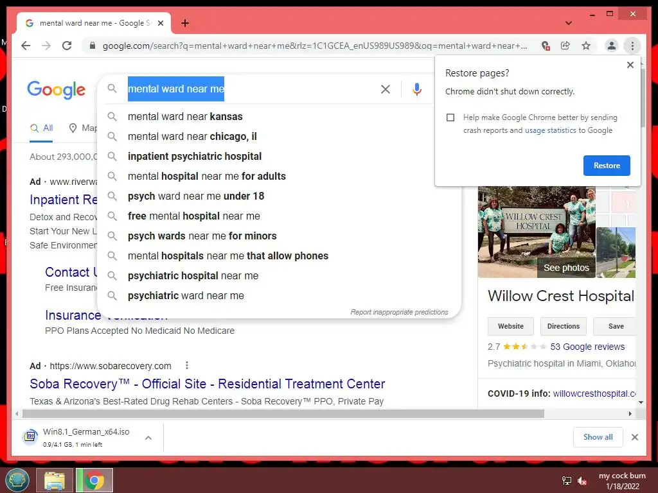Go back using the browser back arrow

26,46
